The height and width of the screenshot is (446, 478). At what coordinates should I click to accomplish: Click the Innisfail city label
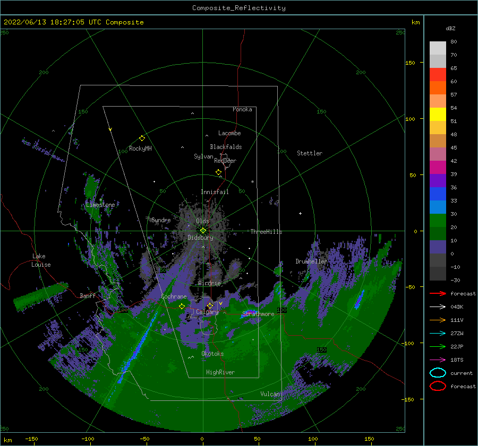pyautogui.click(x=215, y=192)
